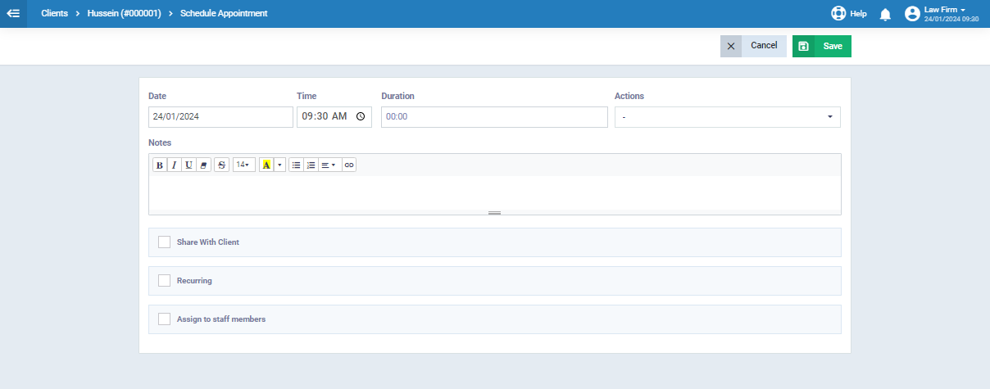Screen dimensions: 990x389
Task: Click the Help text link
Action: [x=858, y=14]
